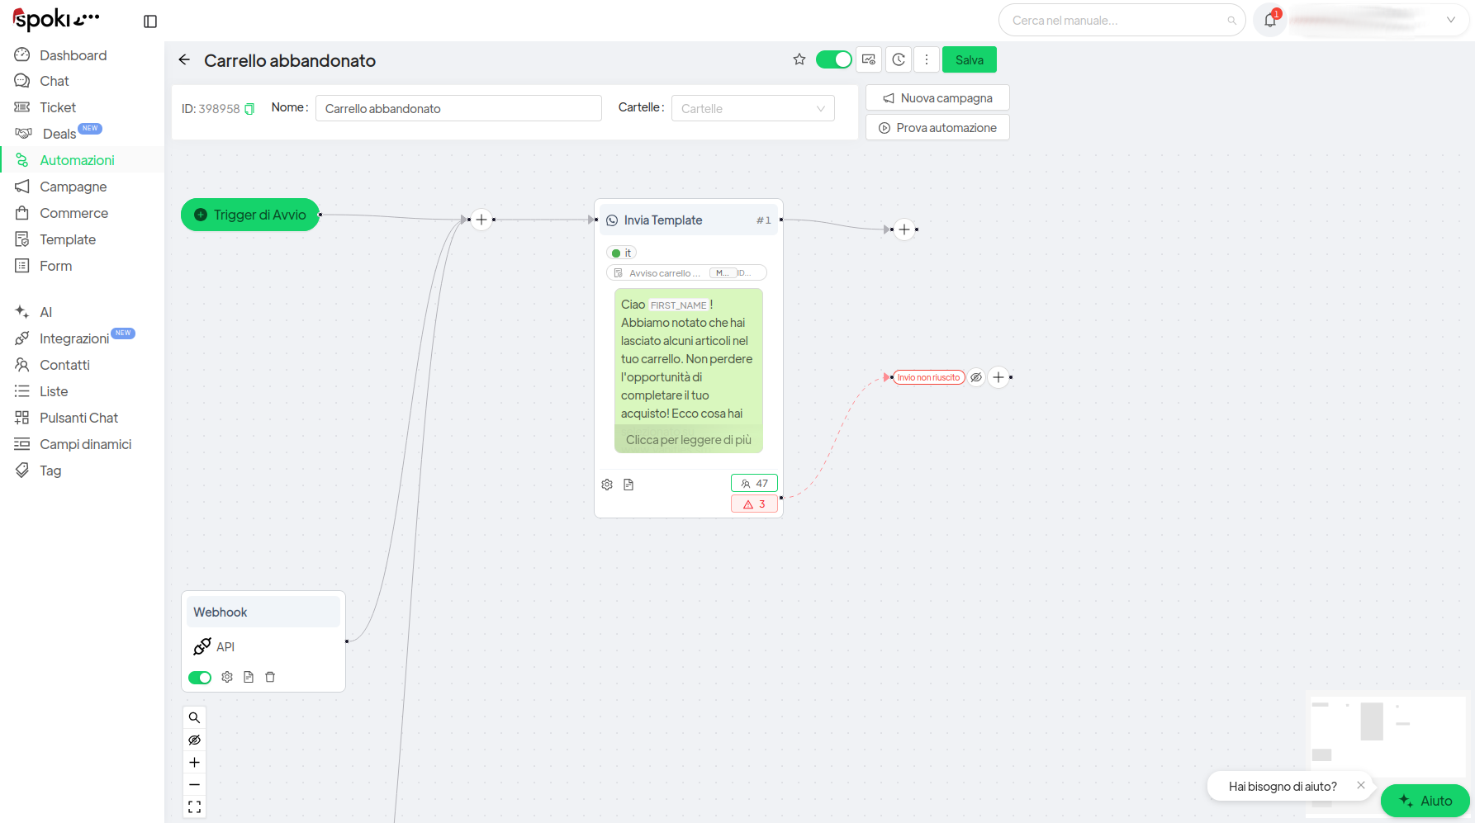This screenshot has width=1475, height=823.
Task: Copy the automation ID
Action: coord(249,109)
